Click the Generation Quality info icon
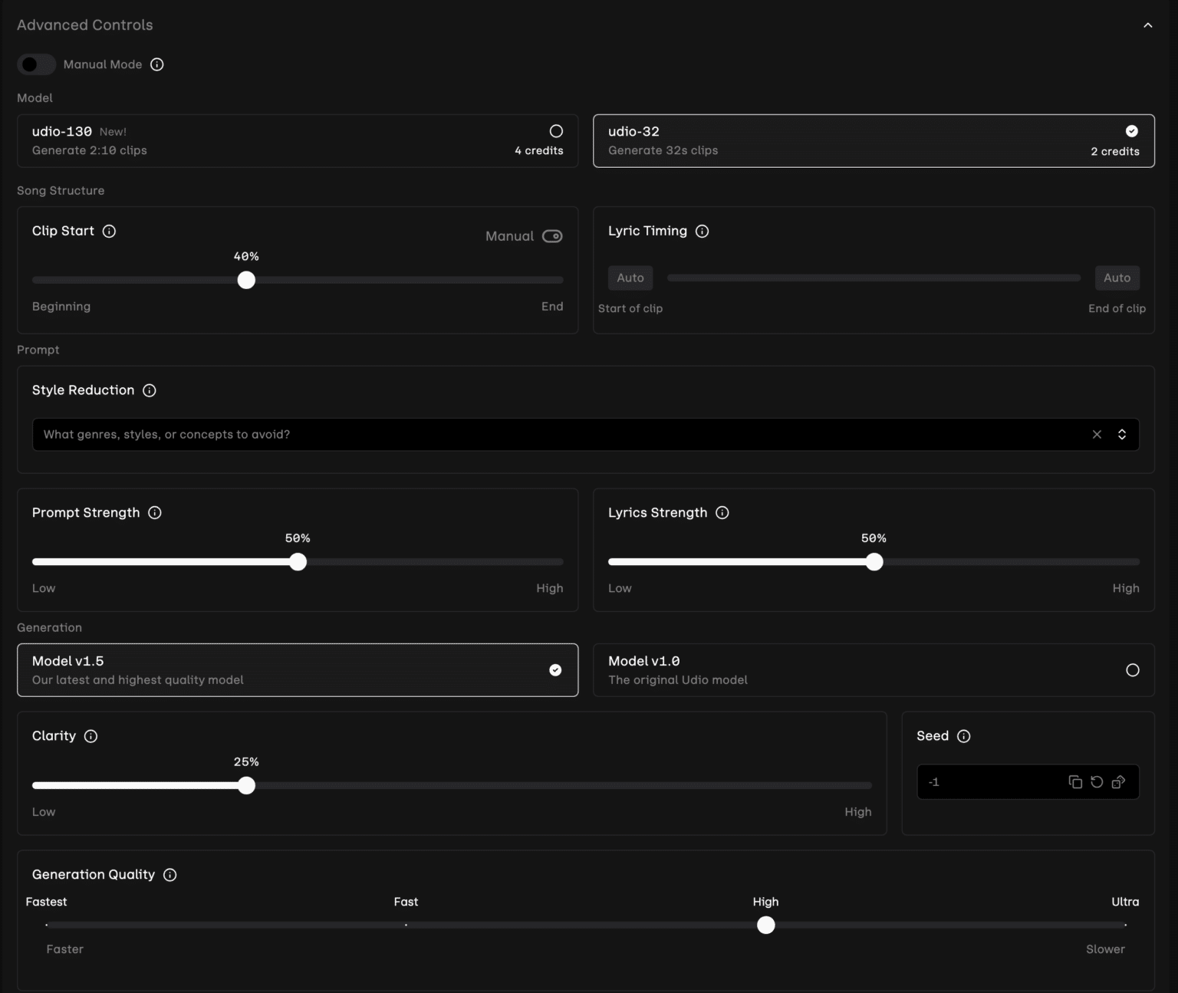The image size is (1178, 993). tap(169, 874)
